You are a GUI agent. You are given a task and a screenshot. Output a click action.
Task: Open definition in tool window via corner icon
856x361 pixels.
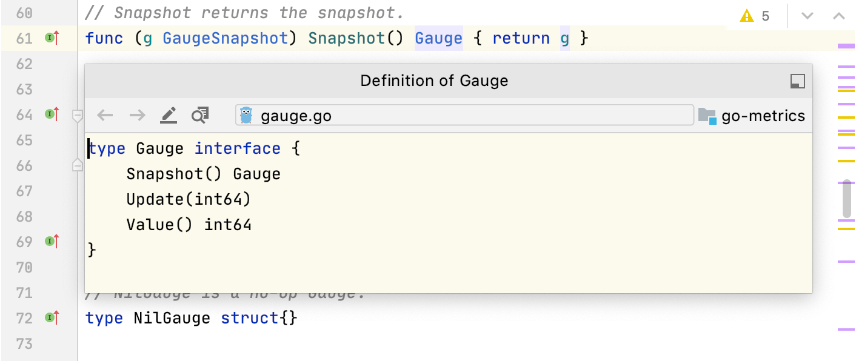coord(797,81)
